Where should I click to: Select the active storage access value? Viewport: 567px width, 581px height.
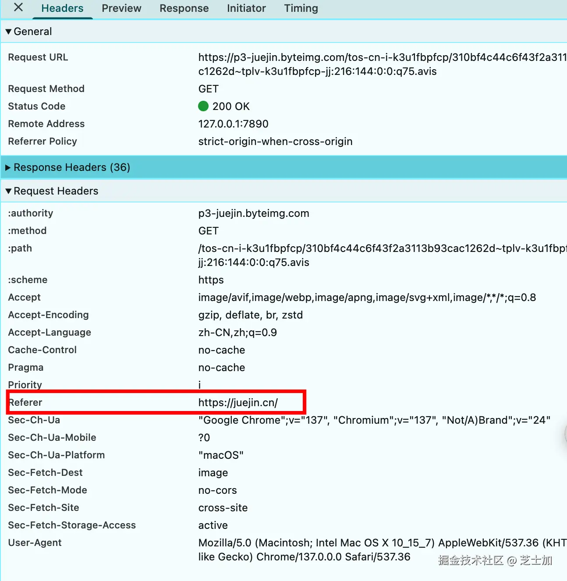point(213,525)
